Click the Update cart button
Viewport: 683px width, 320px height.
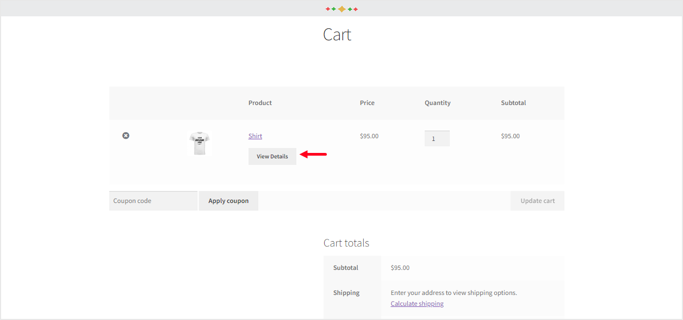(x=537, y=200)
